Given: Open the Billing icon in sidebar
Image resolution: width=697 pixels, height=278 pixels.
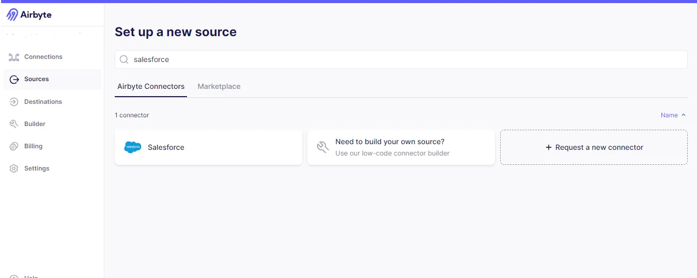Looking at the screenshot, I should [x=14, y=146].
